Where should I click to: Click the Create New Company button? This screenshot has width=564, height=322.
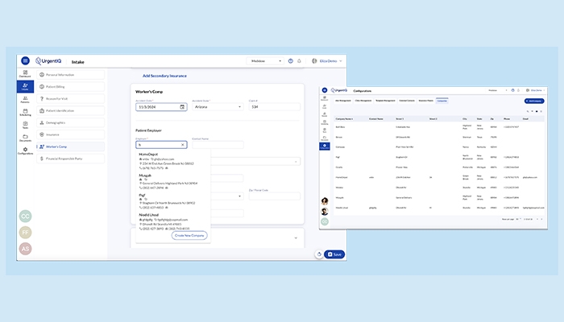pyautogui.click(x=189, y=235)
